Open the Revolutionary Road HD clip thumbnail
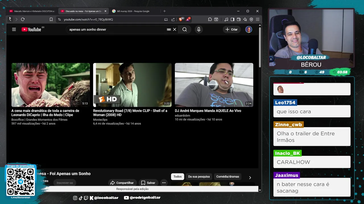This screenshot has height=204, width=364. tap(132, 85)
